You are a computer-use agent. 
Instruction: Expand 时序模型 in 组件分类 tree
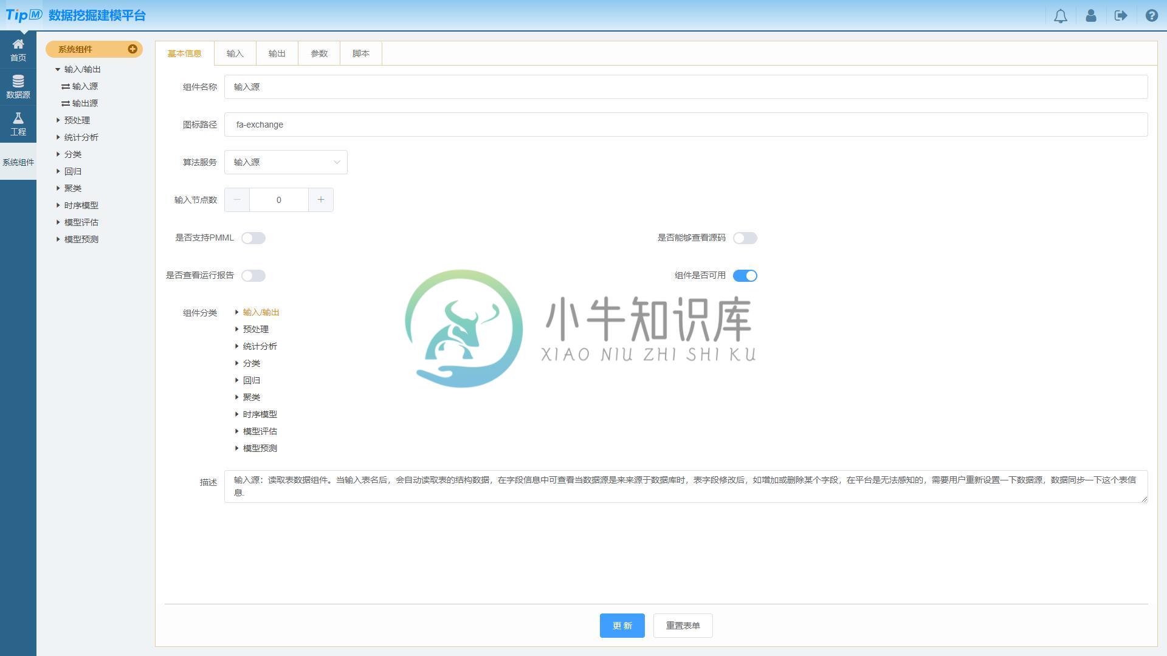point(237,414)
